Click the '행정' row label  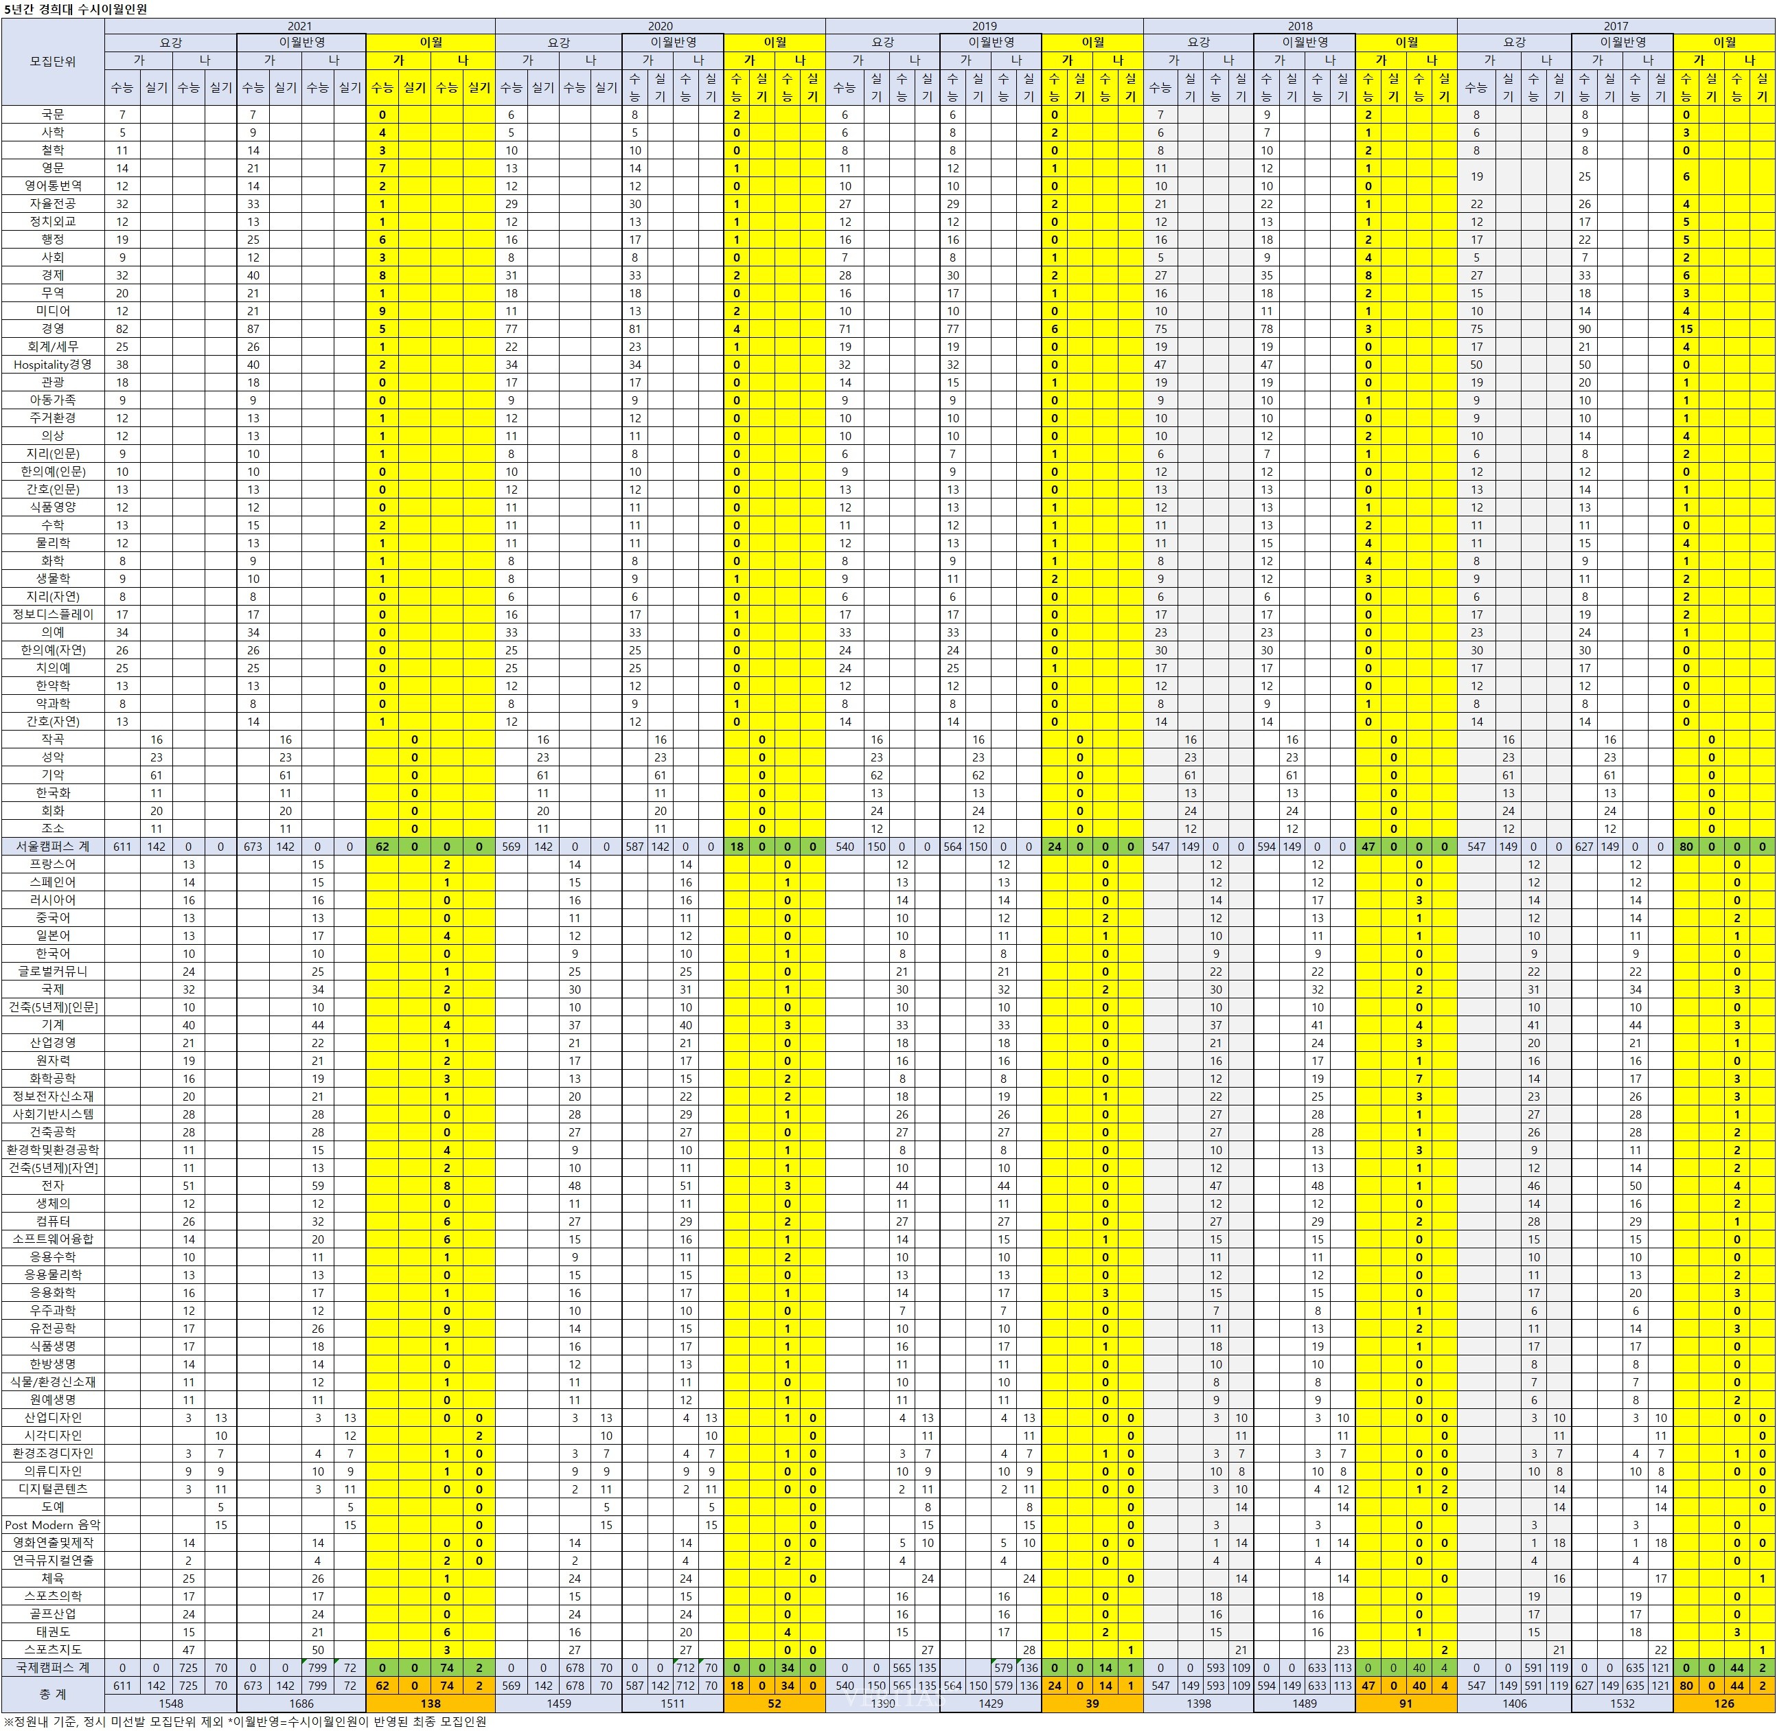[x=53, y=239]
